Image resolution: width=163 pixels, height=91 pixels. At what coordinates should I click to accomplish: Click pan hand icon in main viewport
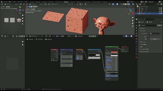tap(132, 20)
